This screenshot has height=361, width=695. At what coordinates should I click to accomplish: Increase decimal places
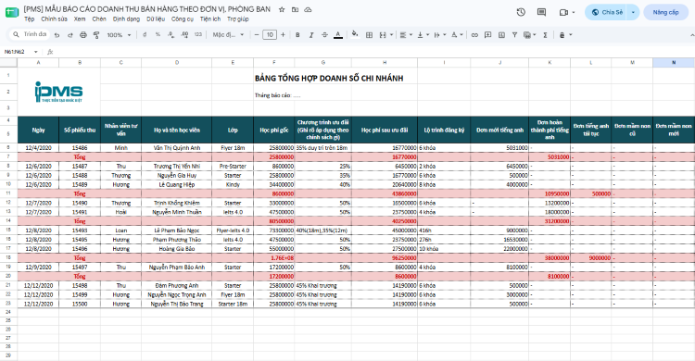[x=184, y=34]
